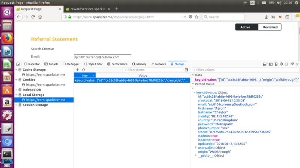Switch the toggle to Active
This screenshot has width=300, height=168.
click(247, 27)
